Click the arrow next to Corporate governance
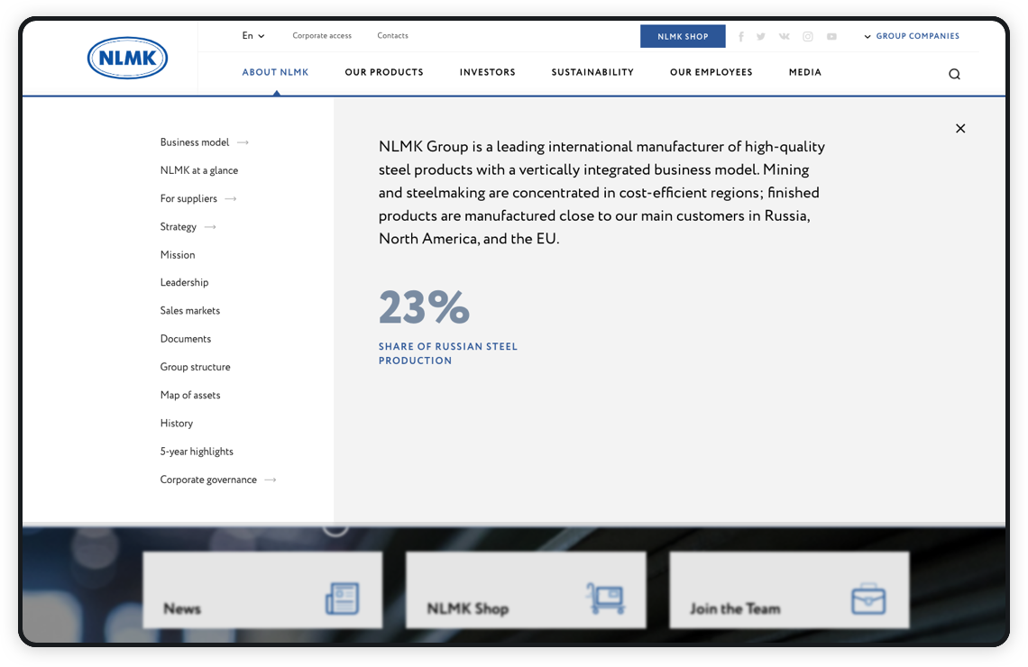 (271, 480)
